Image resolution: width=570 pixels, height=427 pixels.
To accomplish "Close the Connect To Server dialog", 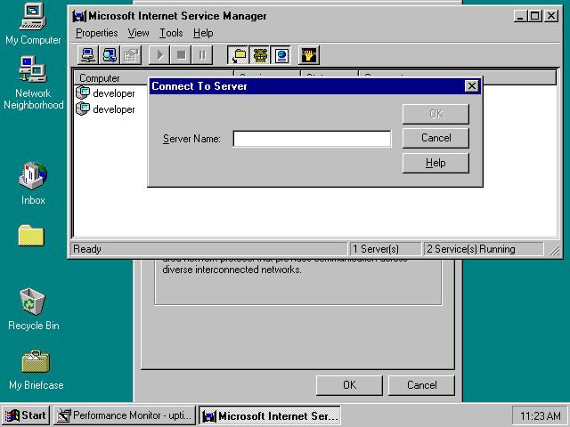I will coord(471,86).
